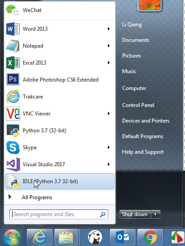Open Computer from the Start menu
Image resolution: width=185 pixels, height=246 pixels.
pos(134,88)
